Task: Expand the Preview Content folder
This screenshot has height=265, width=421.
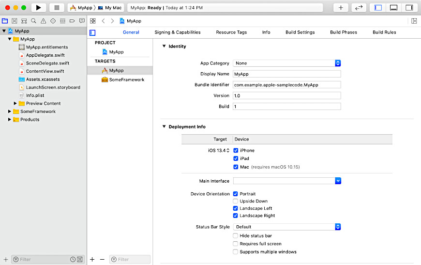Action: pos(15,103)
